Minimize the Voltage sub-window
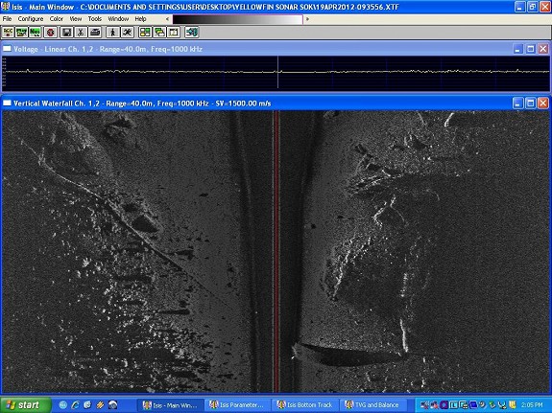The width and height of the screenshot is (552, 413). point(517,49)
